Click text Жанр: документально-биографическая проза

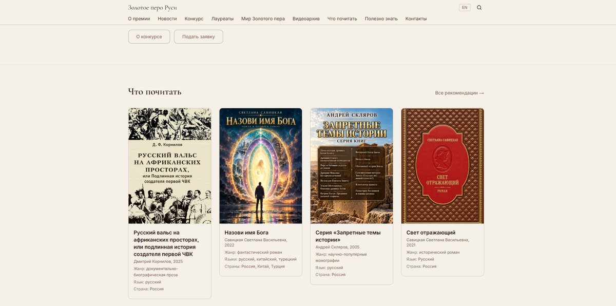156,272
